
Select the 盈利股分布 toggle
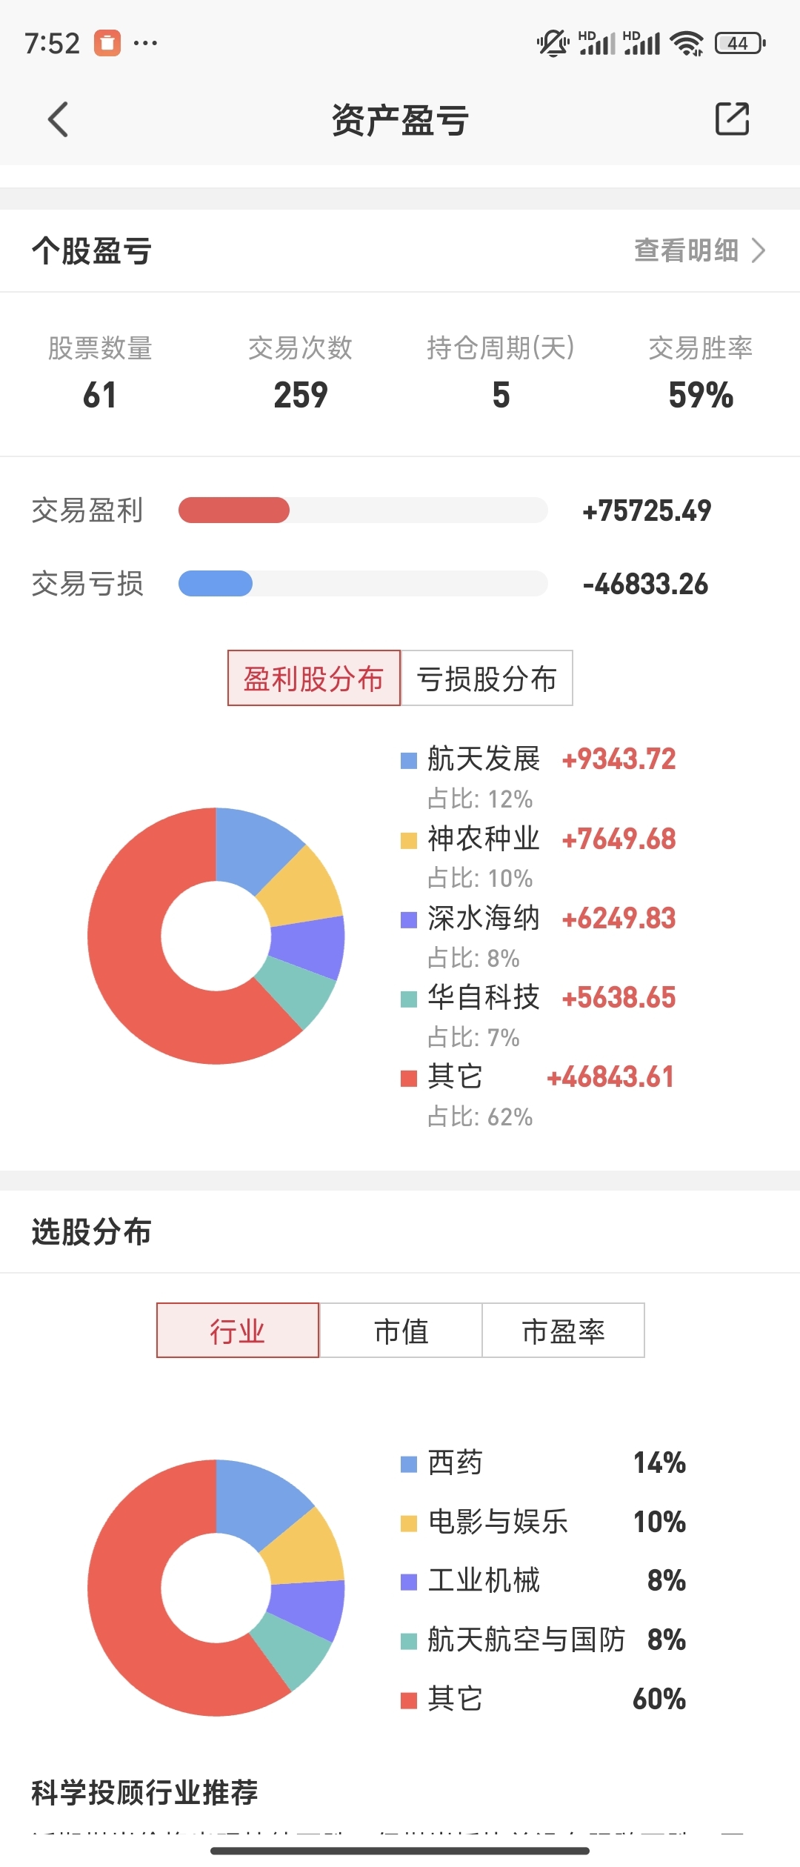click(314, 678)
